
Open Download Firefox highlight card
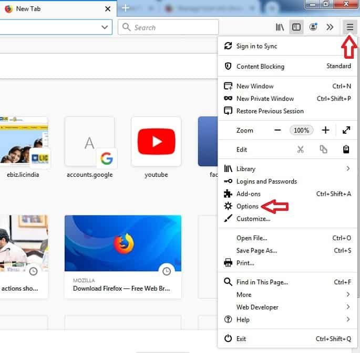pos(123,256)
